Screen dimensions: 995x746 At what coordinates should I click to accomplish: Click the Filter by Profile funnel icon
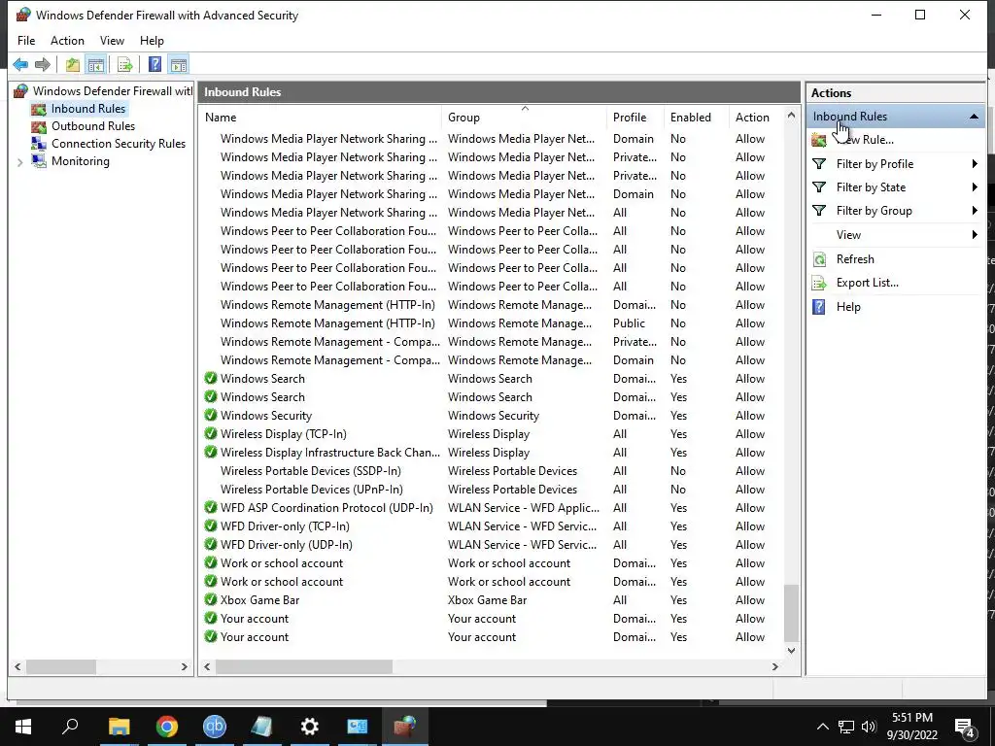coord(819,163)
